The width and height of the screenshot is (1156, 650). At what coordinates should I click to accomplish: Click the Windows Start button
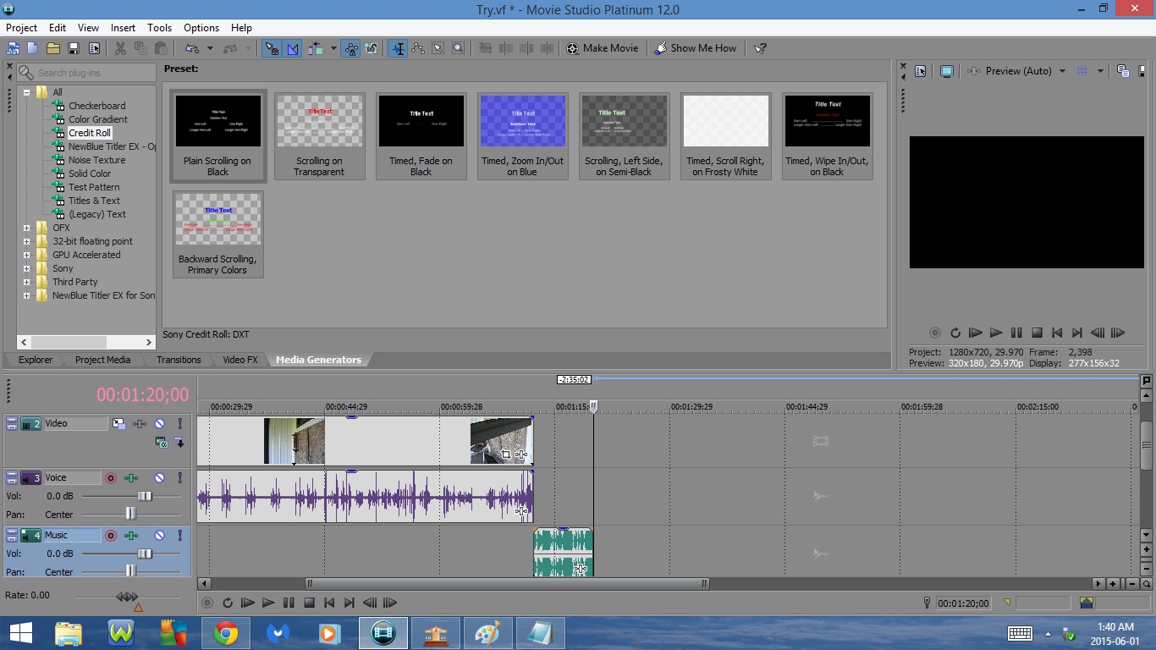[x=20, y=633]
